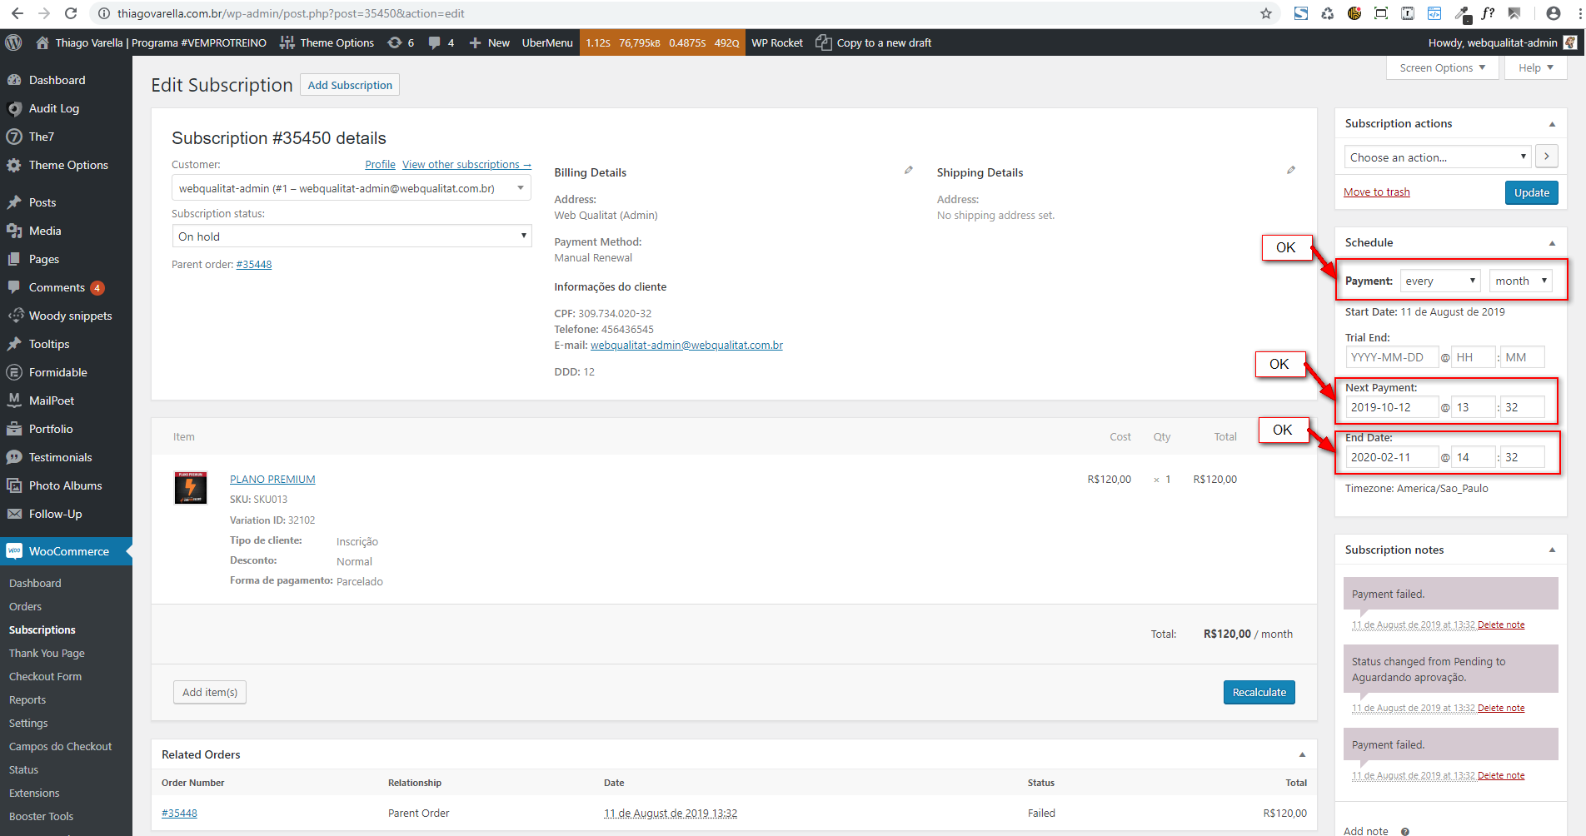Open the PLANO PREMIUM product link
1586x836 pixels.
pos(272,479)
